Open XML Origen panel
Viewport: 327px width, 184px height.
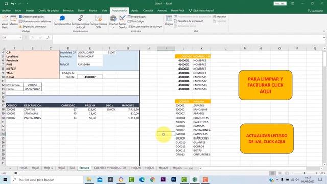click(x=169, y=20)
